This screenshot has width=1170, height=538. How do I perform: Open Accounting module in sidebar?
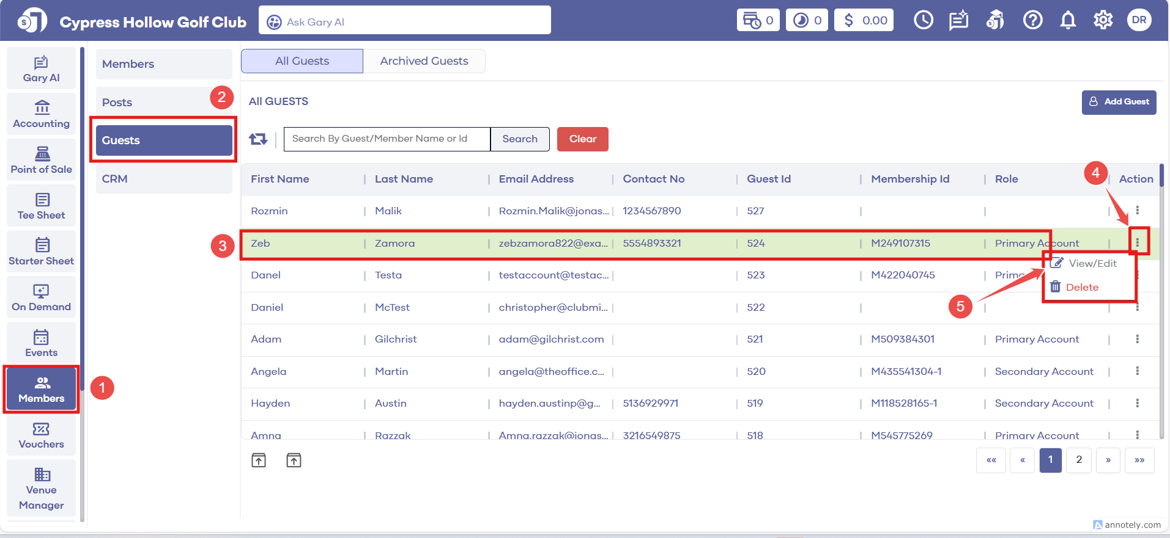pos(42,115)
